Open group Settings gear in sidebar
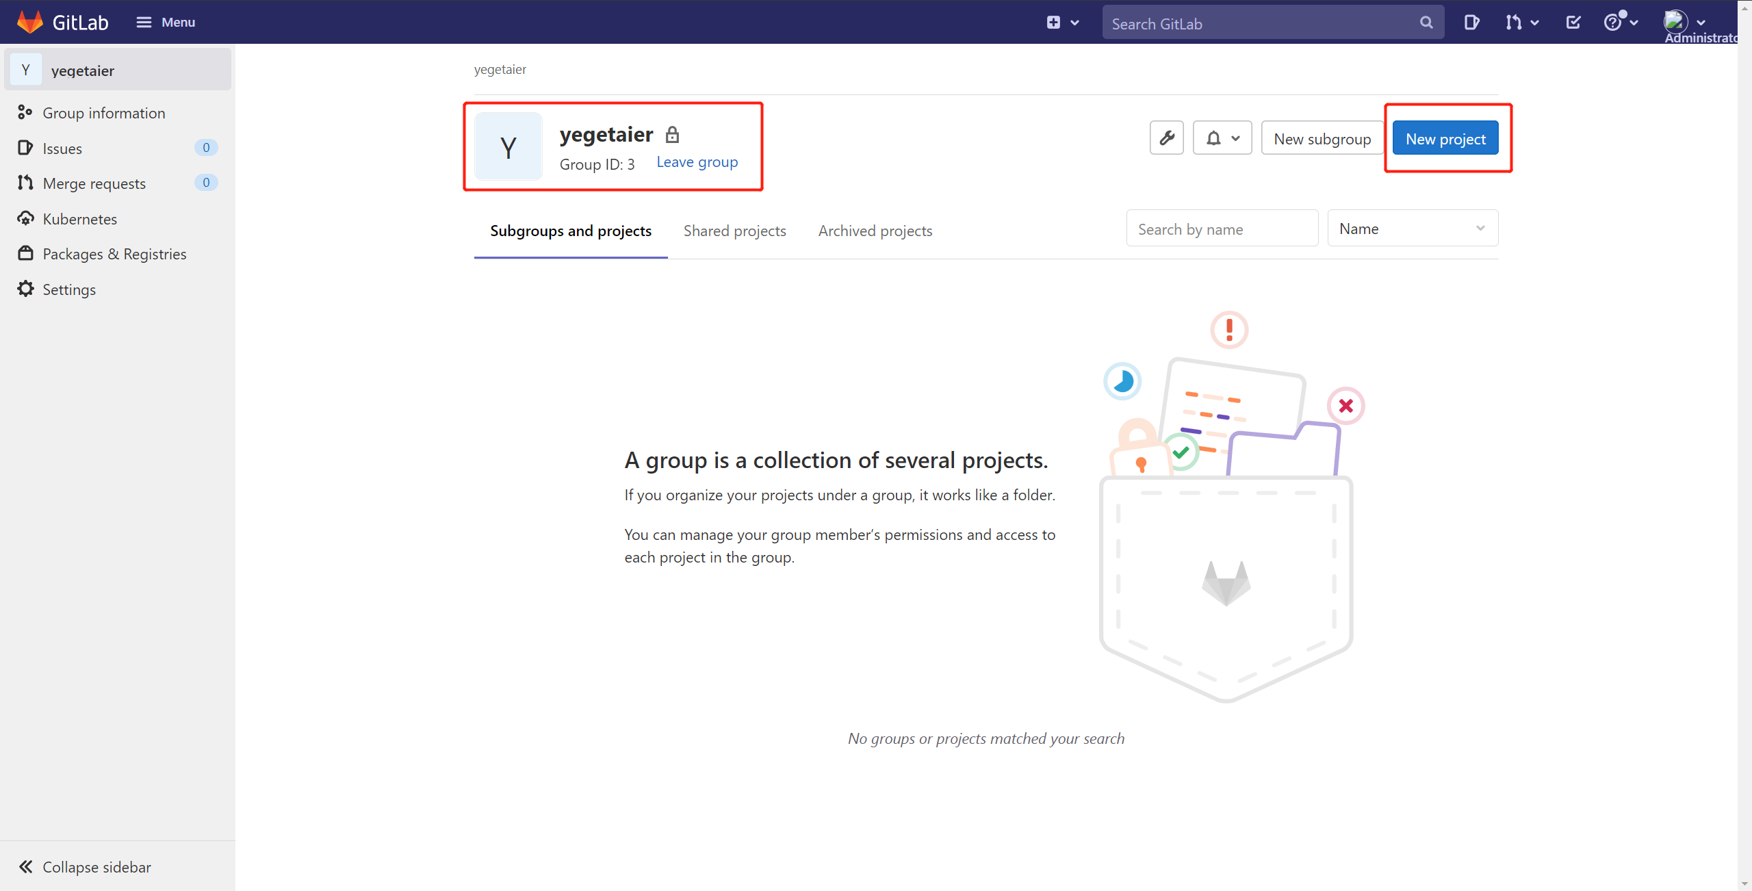 coord(69,289)
